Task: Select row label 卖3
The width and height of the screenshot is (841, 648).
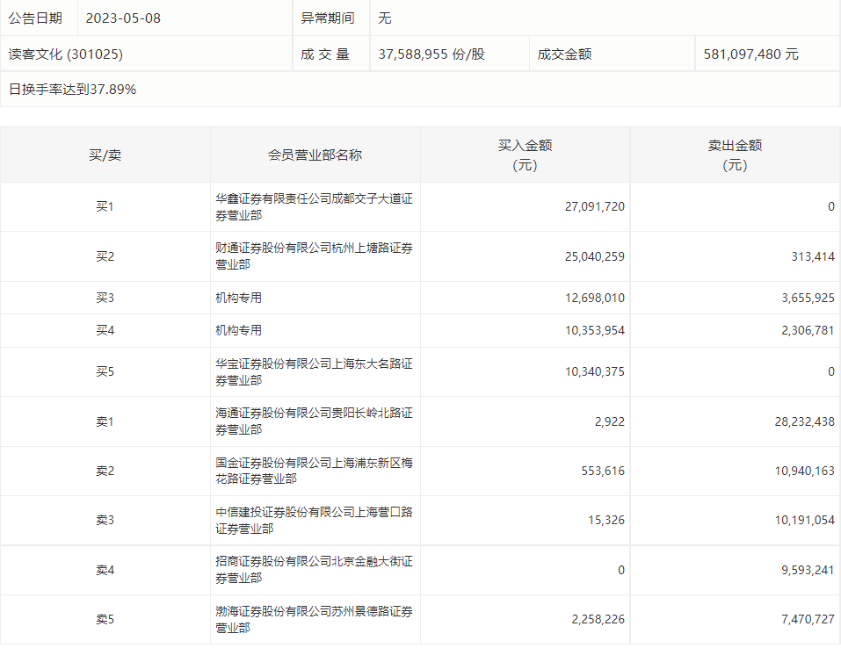Action: pos(105,521)
